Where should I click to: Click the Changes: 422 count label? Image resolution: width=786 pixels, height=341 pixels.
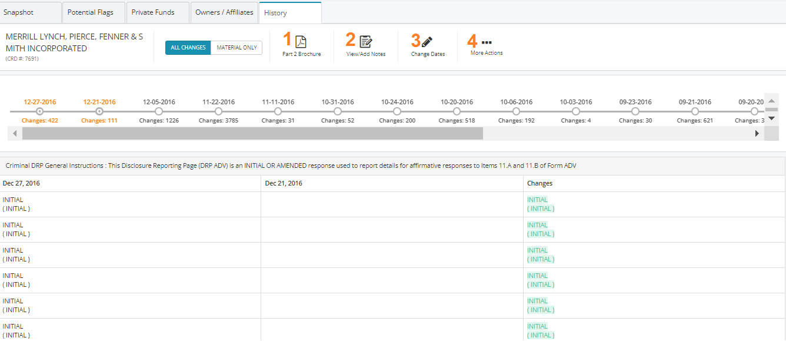[x=40, y=121]
